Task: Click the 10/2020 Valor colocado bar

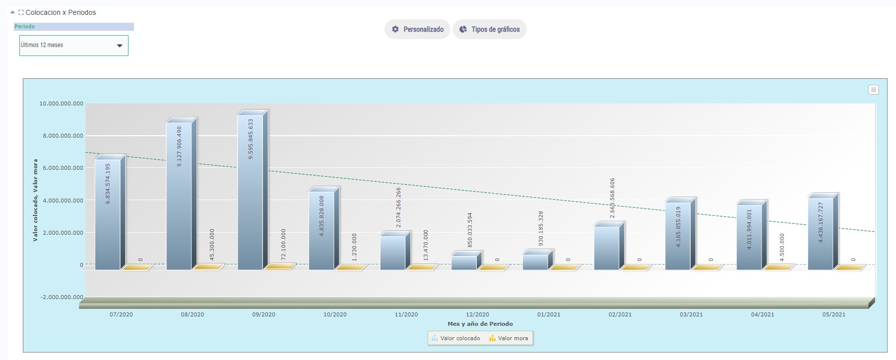Action: click(321, 230)
